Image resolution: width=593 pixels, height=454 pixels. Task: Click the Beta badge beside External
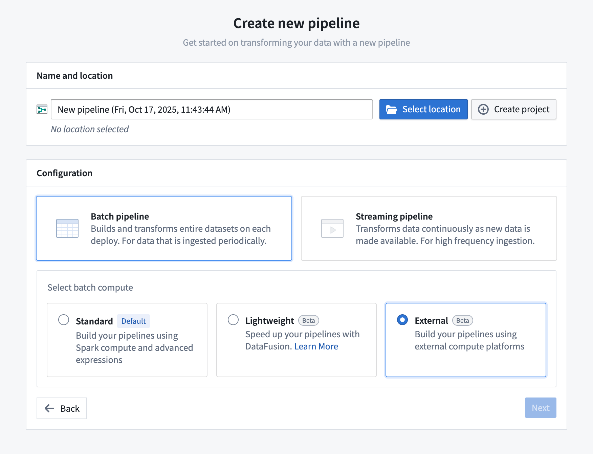click(462, 320)
